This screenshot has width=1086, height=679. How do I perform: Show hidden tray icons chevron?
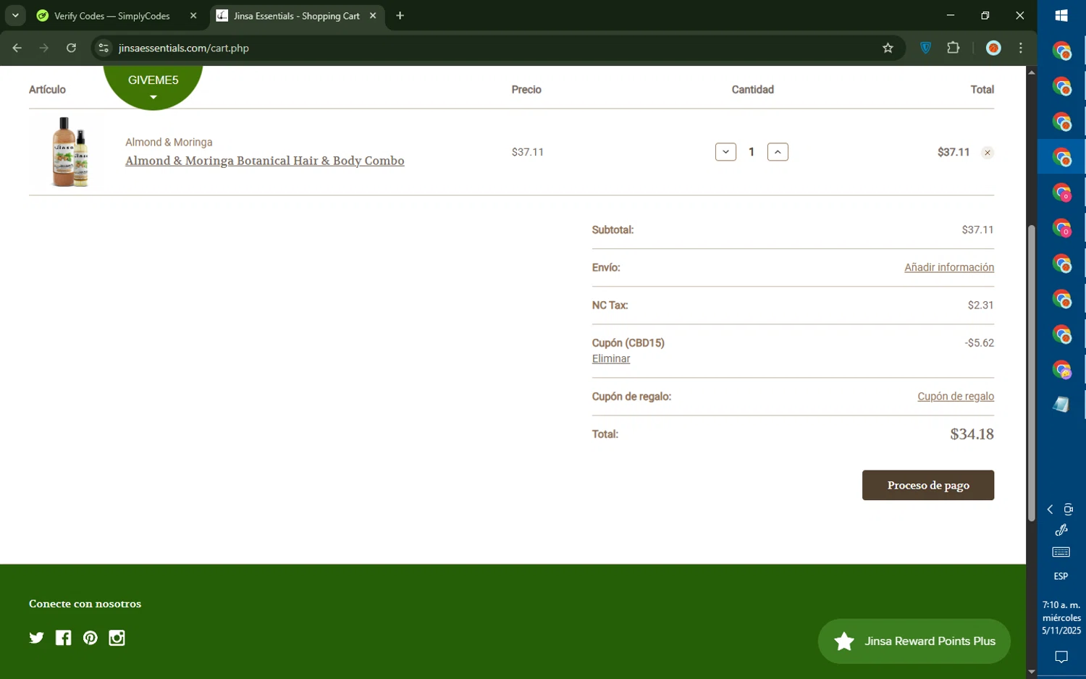pyautogui.click(x=1050, y=510)
